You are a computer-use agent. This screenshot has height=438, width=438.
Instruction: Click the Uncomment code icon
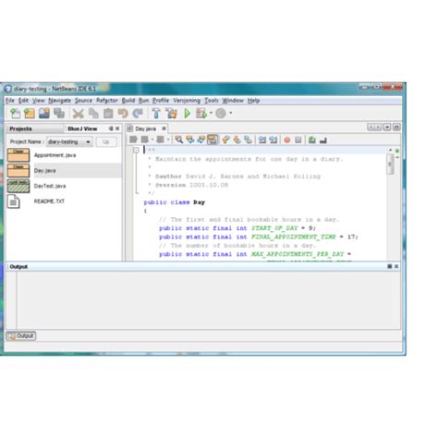323,140
